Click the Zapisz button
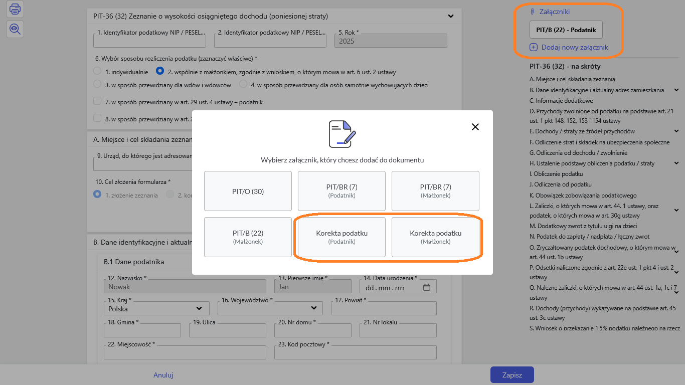This screenshot has height=385, width=685. tap(512, 375)
